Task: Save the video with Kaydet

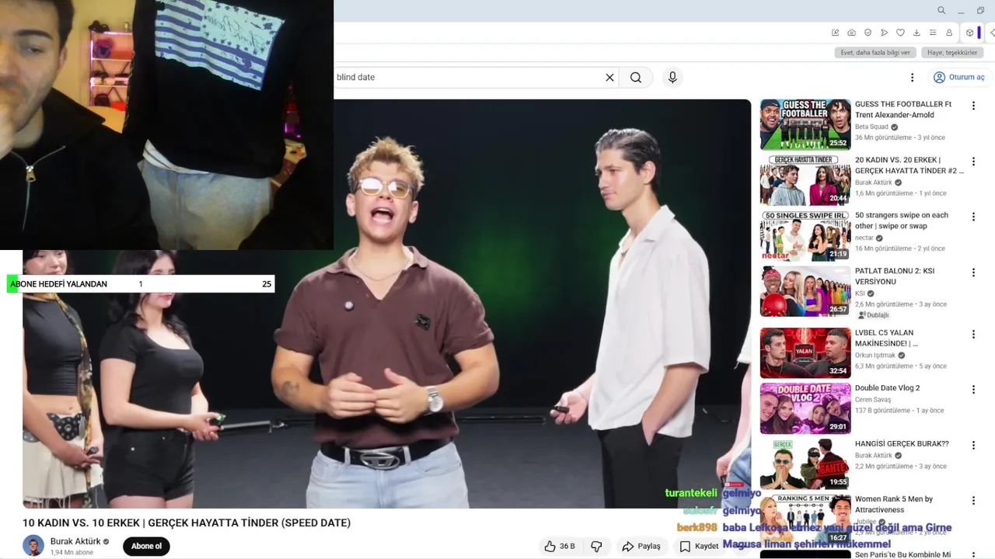Action: point(699,547)
